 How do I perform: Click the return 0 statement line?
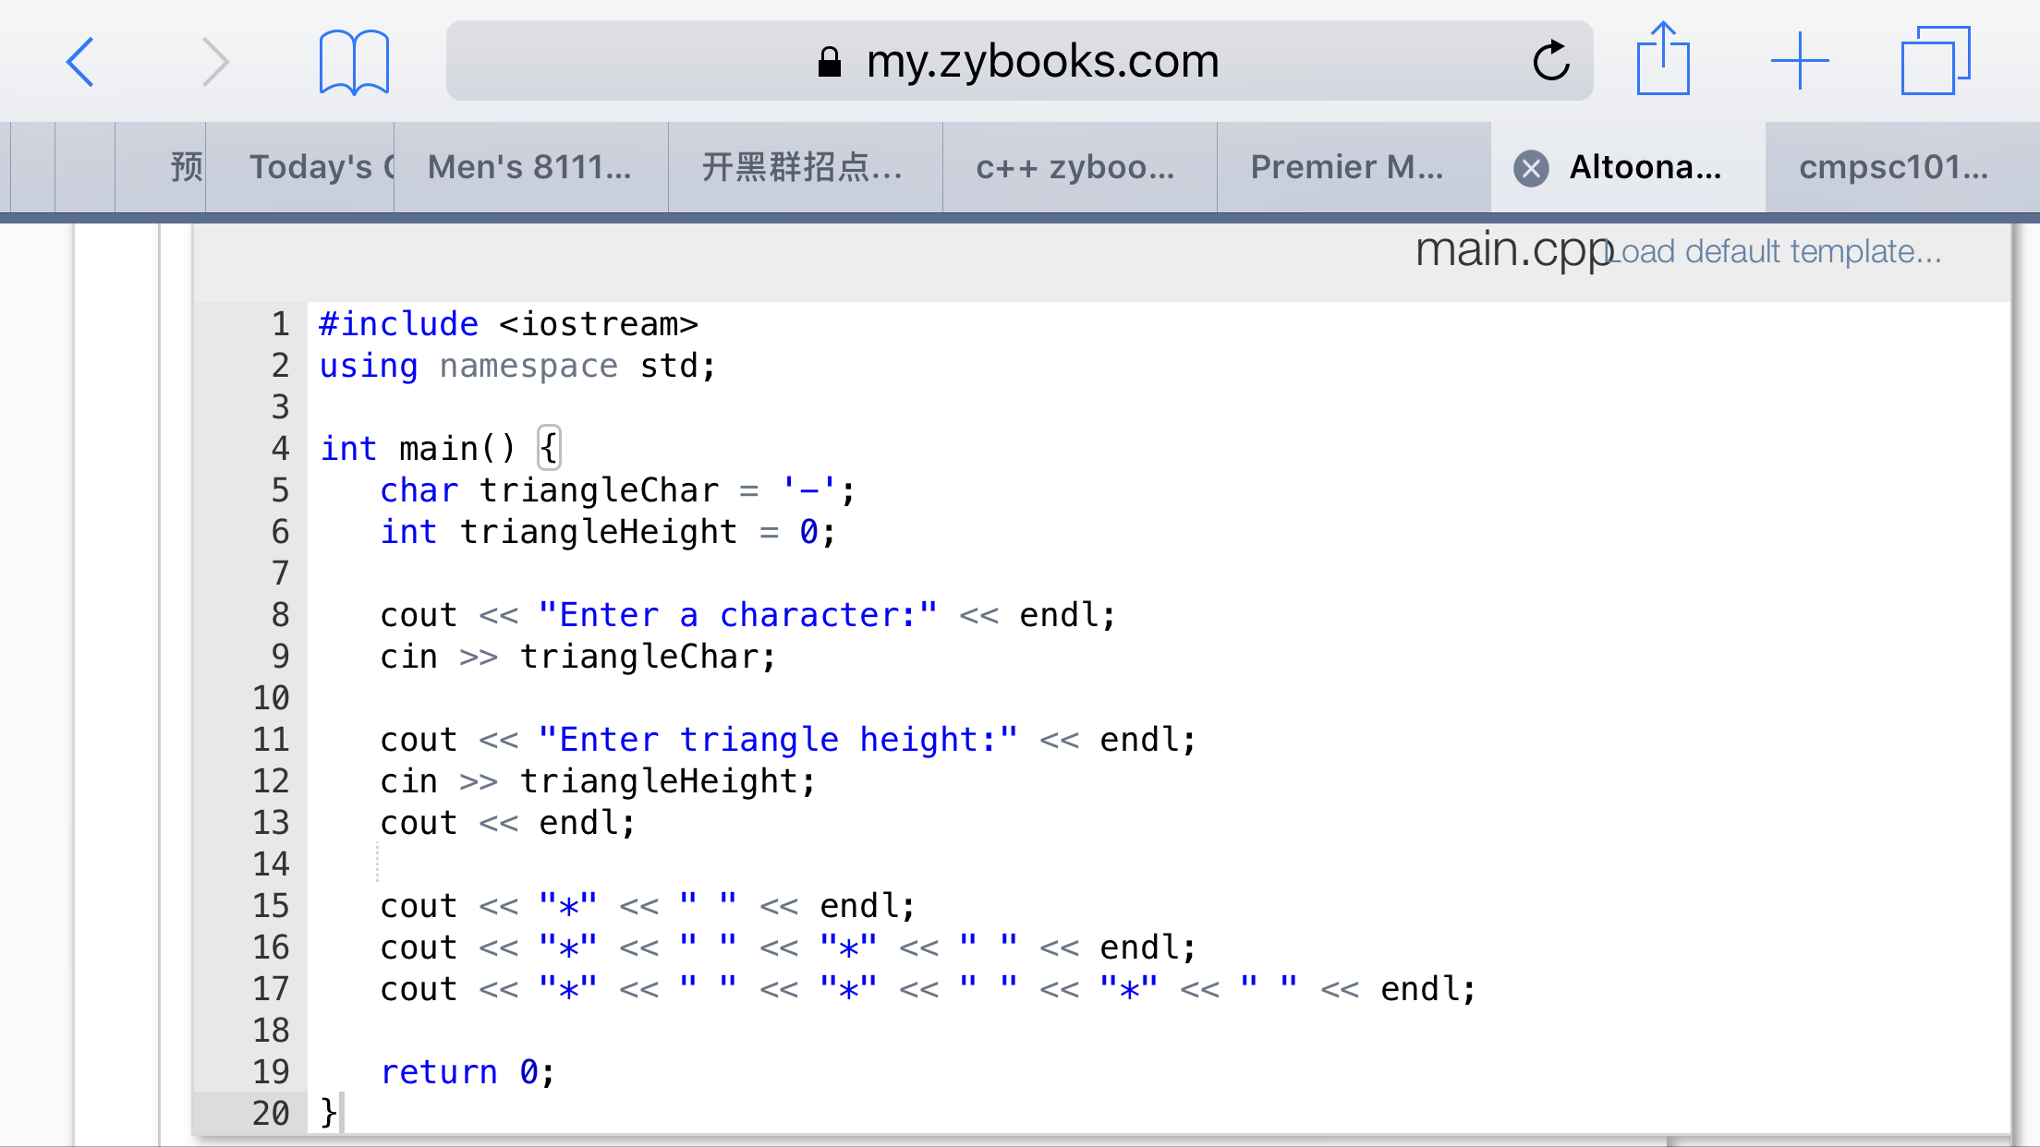point(467,1072)
